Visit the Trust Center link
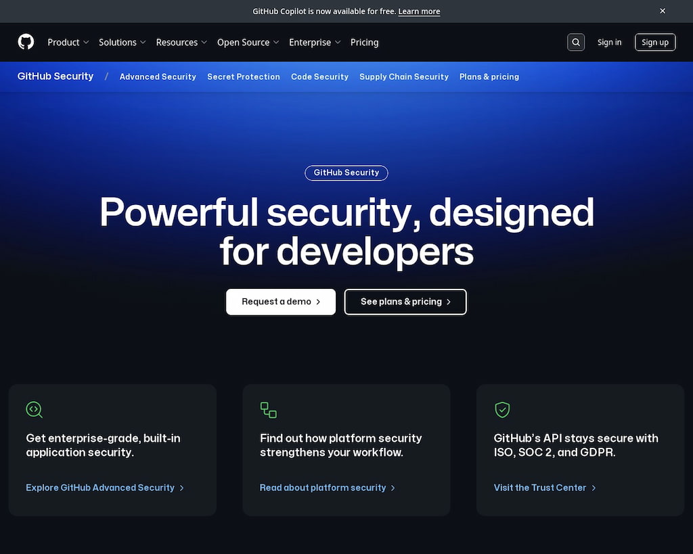The width and height of the screenshot is (693, 554). click(x=539, y=487)
